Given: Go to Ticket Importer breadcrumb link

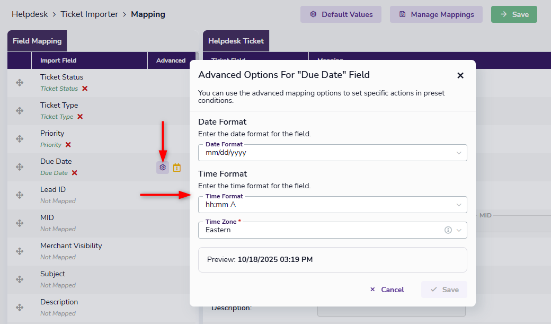Looking at the screenshot, I should click(90, 14).
